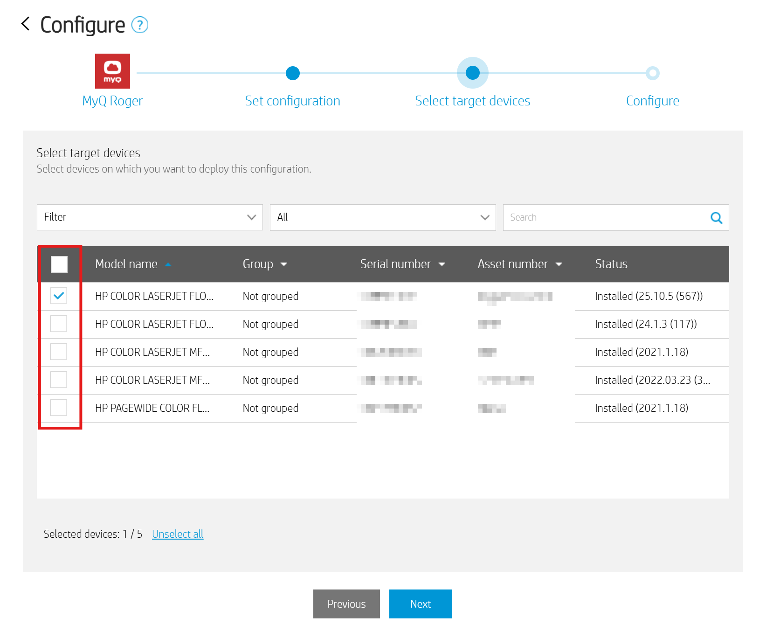Click the final Configure step circle
This screenshot has width=766, height=638.
click(652, 73)
